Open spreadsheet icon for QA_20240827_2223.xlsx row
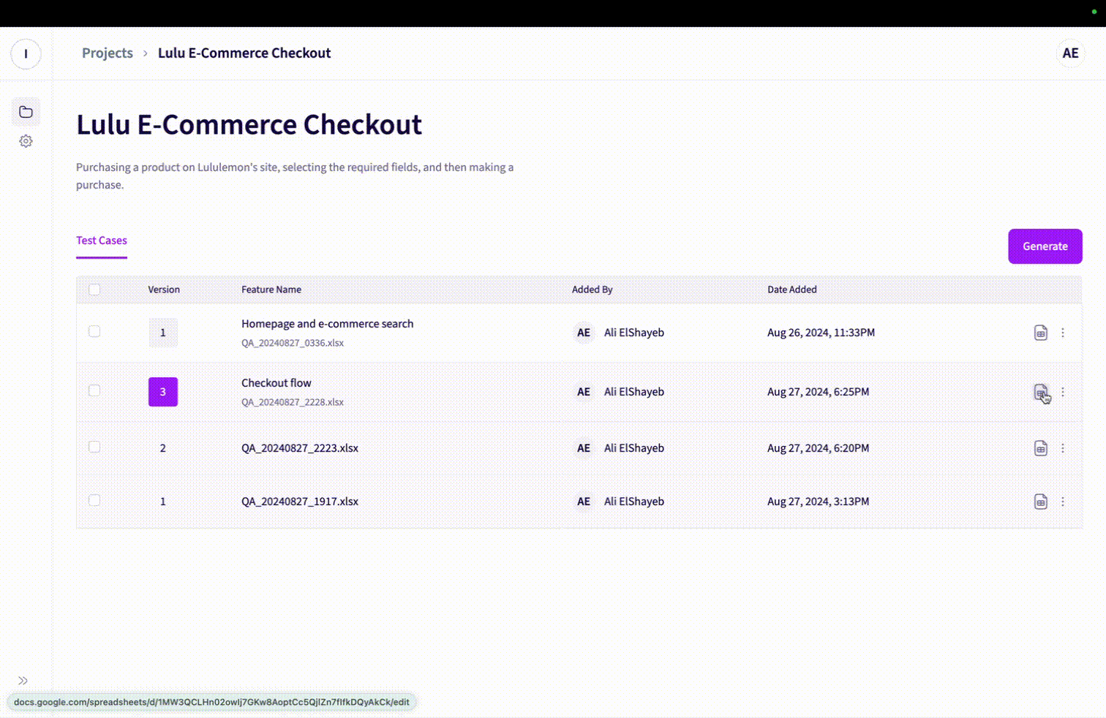 1040,448
